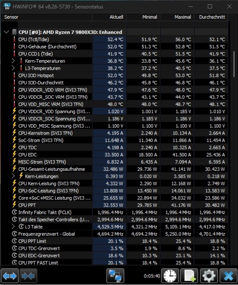Select Takt des Speicher-Controllers row
The width and height of the screenshot is (238, 285).
[x=119, y=219]
